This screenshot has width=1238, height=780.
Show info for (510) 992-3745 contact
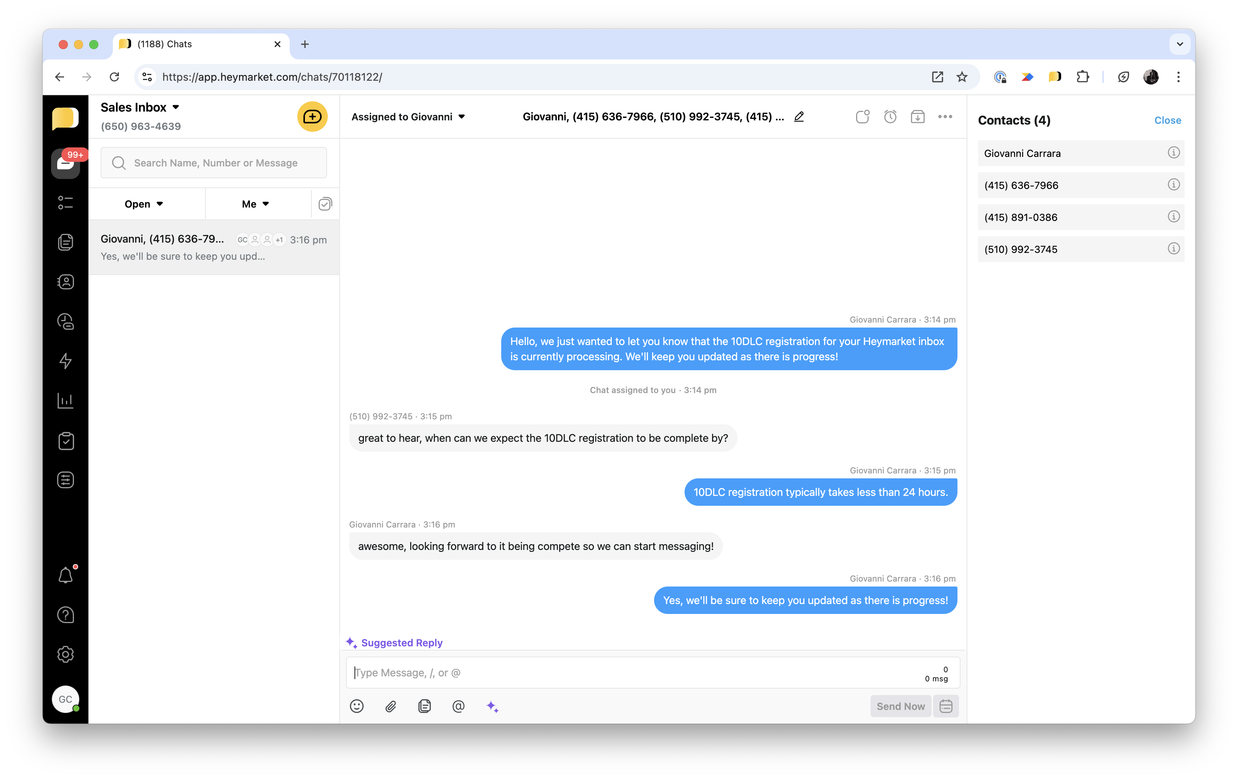point(1173,248)
